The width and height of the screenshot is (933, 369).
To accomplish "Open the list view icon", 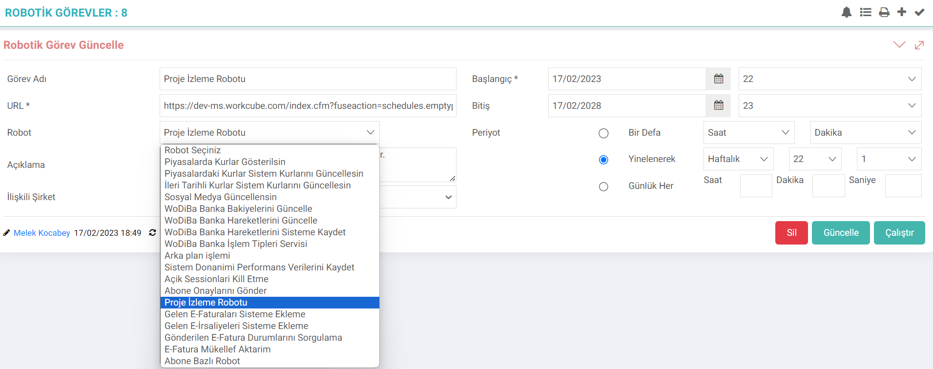I will point(866,12).
